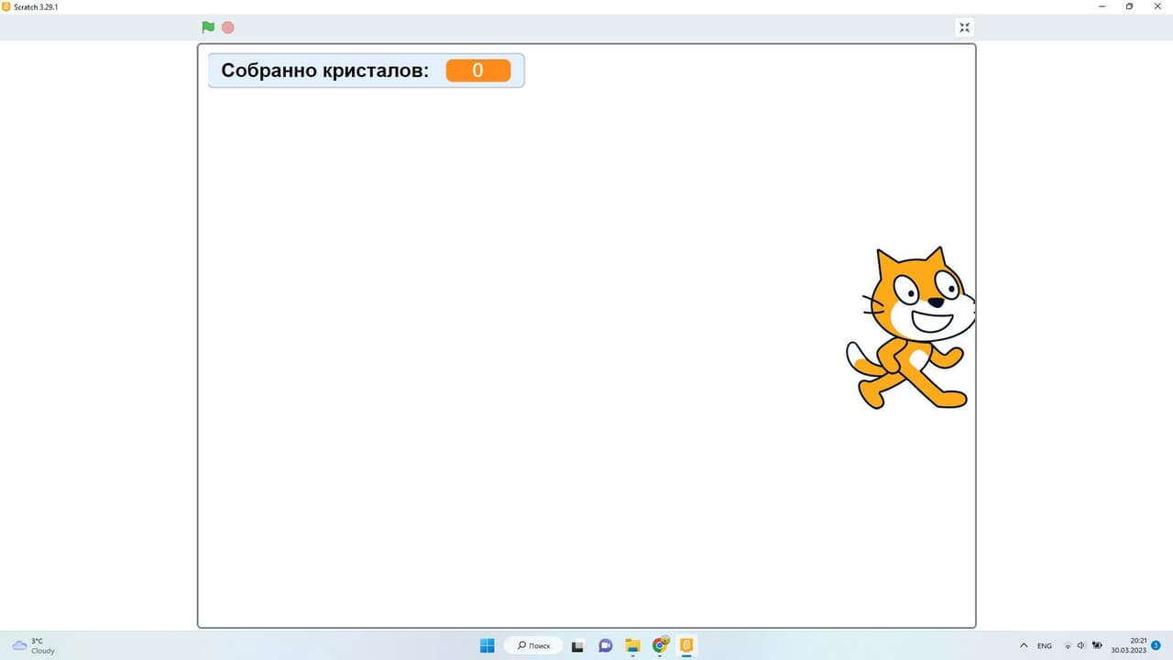
Task: Restore down the Scratch window
Action: click(x=1129, y=6)
